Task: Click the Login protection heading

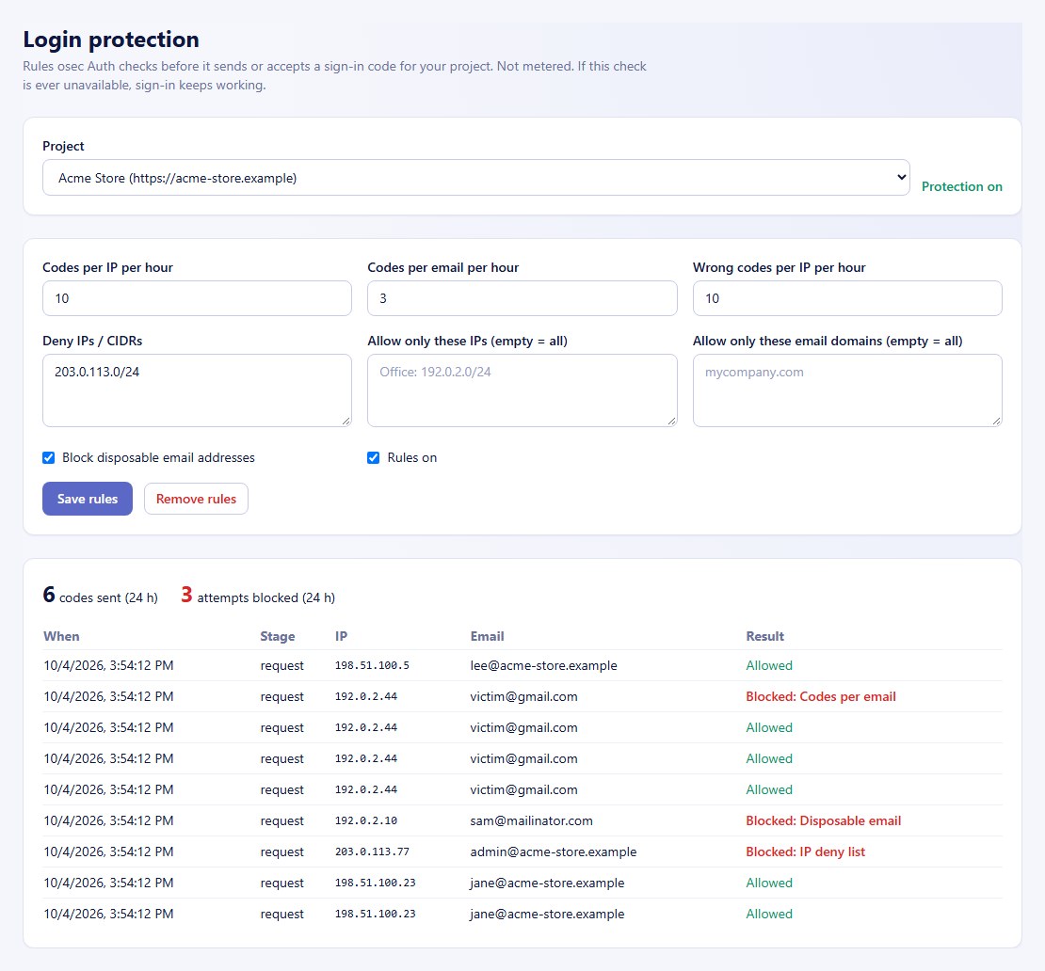Action: tap(111, 40)
